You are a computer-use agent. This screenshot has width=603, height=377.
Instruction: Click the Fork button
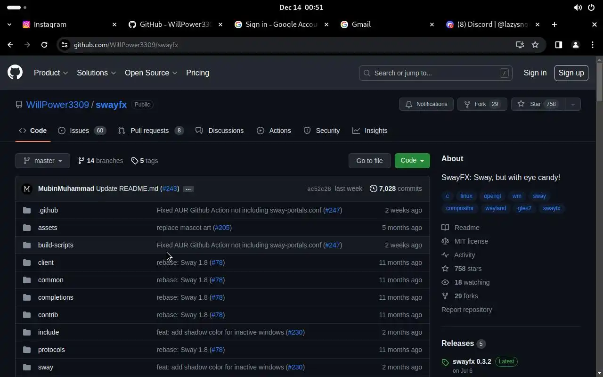click(482, 104)
